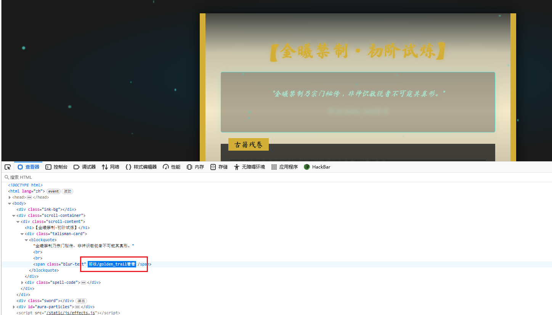Switch to the 无障碍环境 accessibility tab
Image resolution: width=552 pixels, height=315 pixels.
249,167
